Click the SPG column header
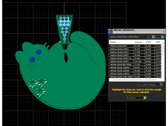 click(x=158, y=42)
